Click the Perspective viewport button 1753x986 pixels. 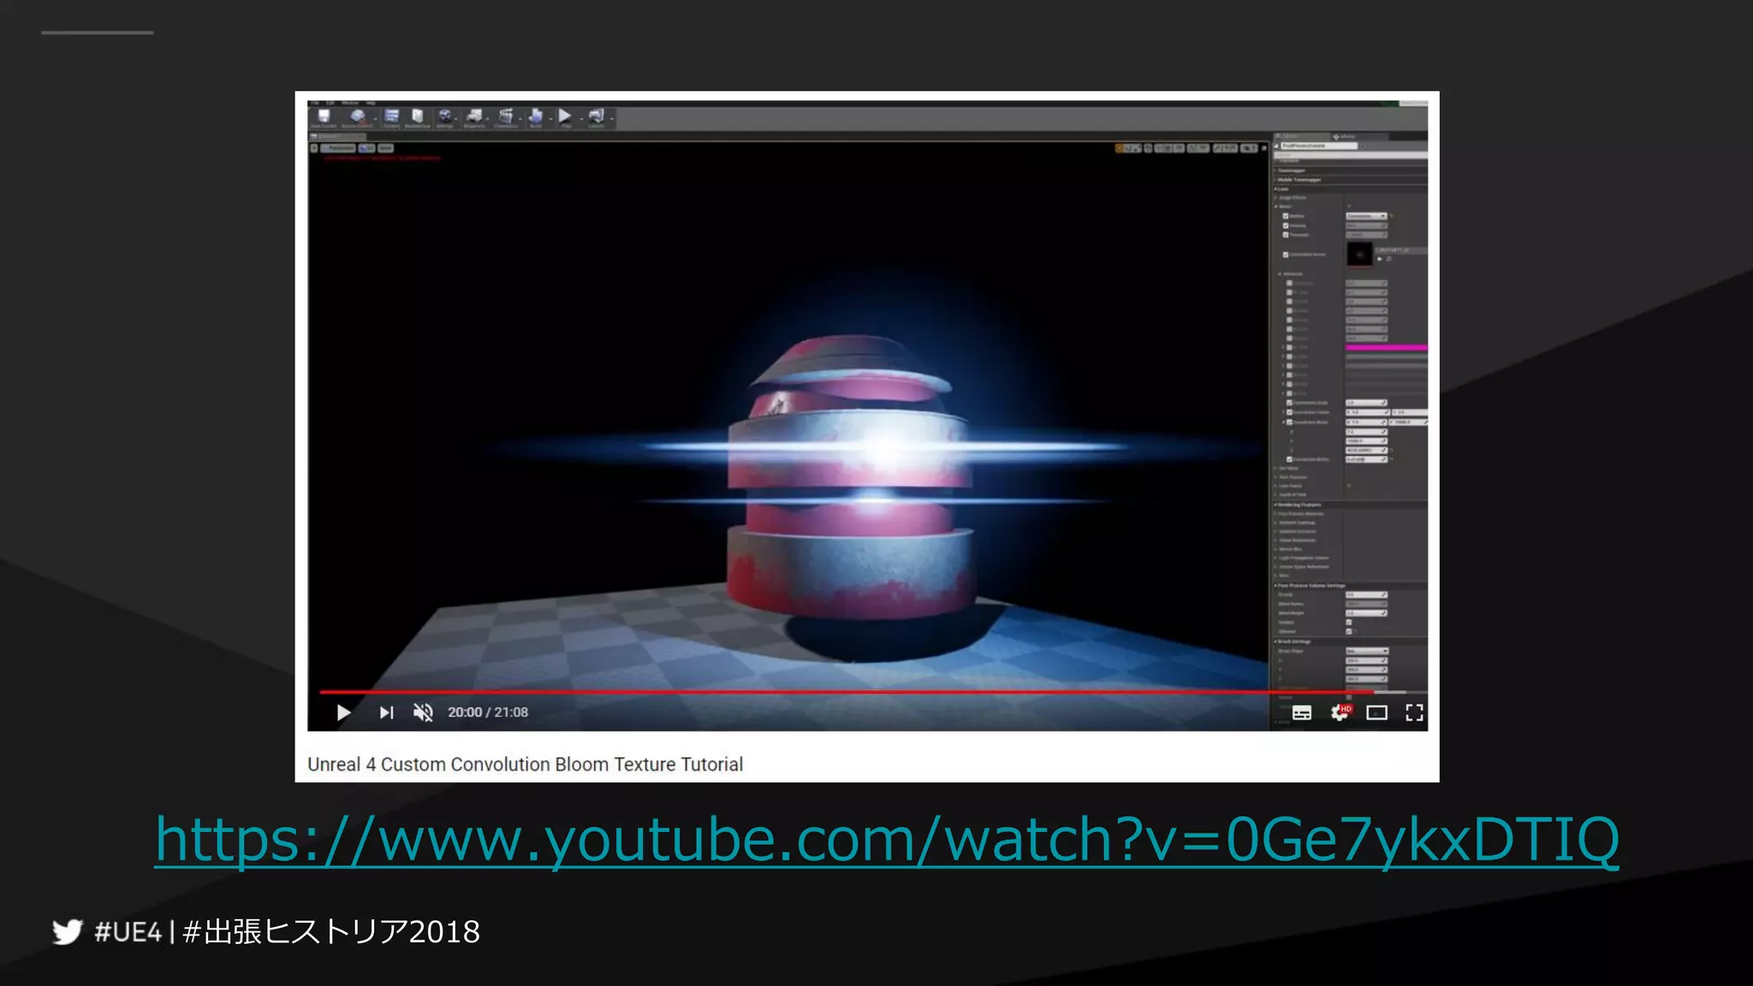click(337, 148)
